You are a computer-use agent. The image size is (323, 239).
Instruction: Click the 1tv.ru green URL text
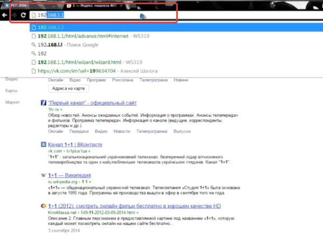point(53,109)
